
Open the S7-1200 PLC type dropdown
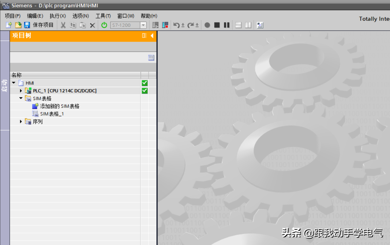click(x=143, y=25)
